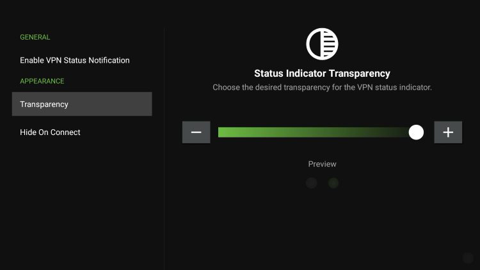Click the half-filled circle transparency icon
This screenshot has width=480, height=270.
pos(322,44)
